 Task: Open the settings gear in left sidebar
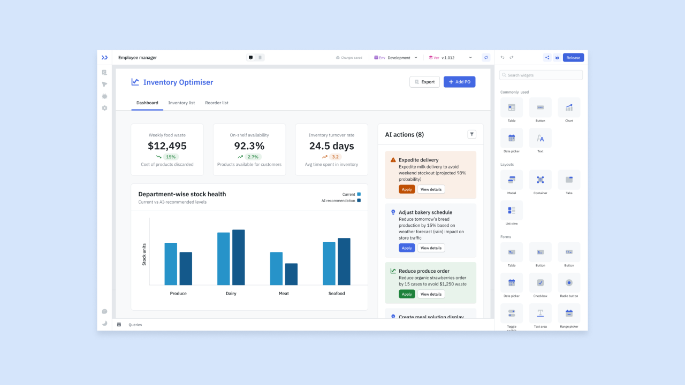(104, 108)
